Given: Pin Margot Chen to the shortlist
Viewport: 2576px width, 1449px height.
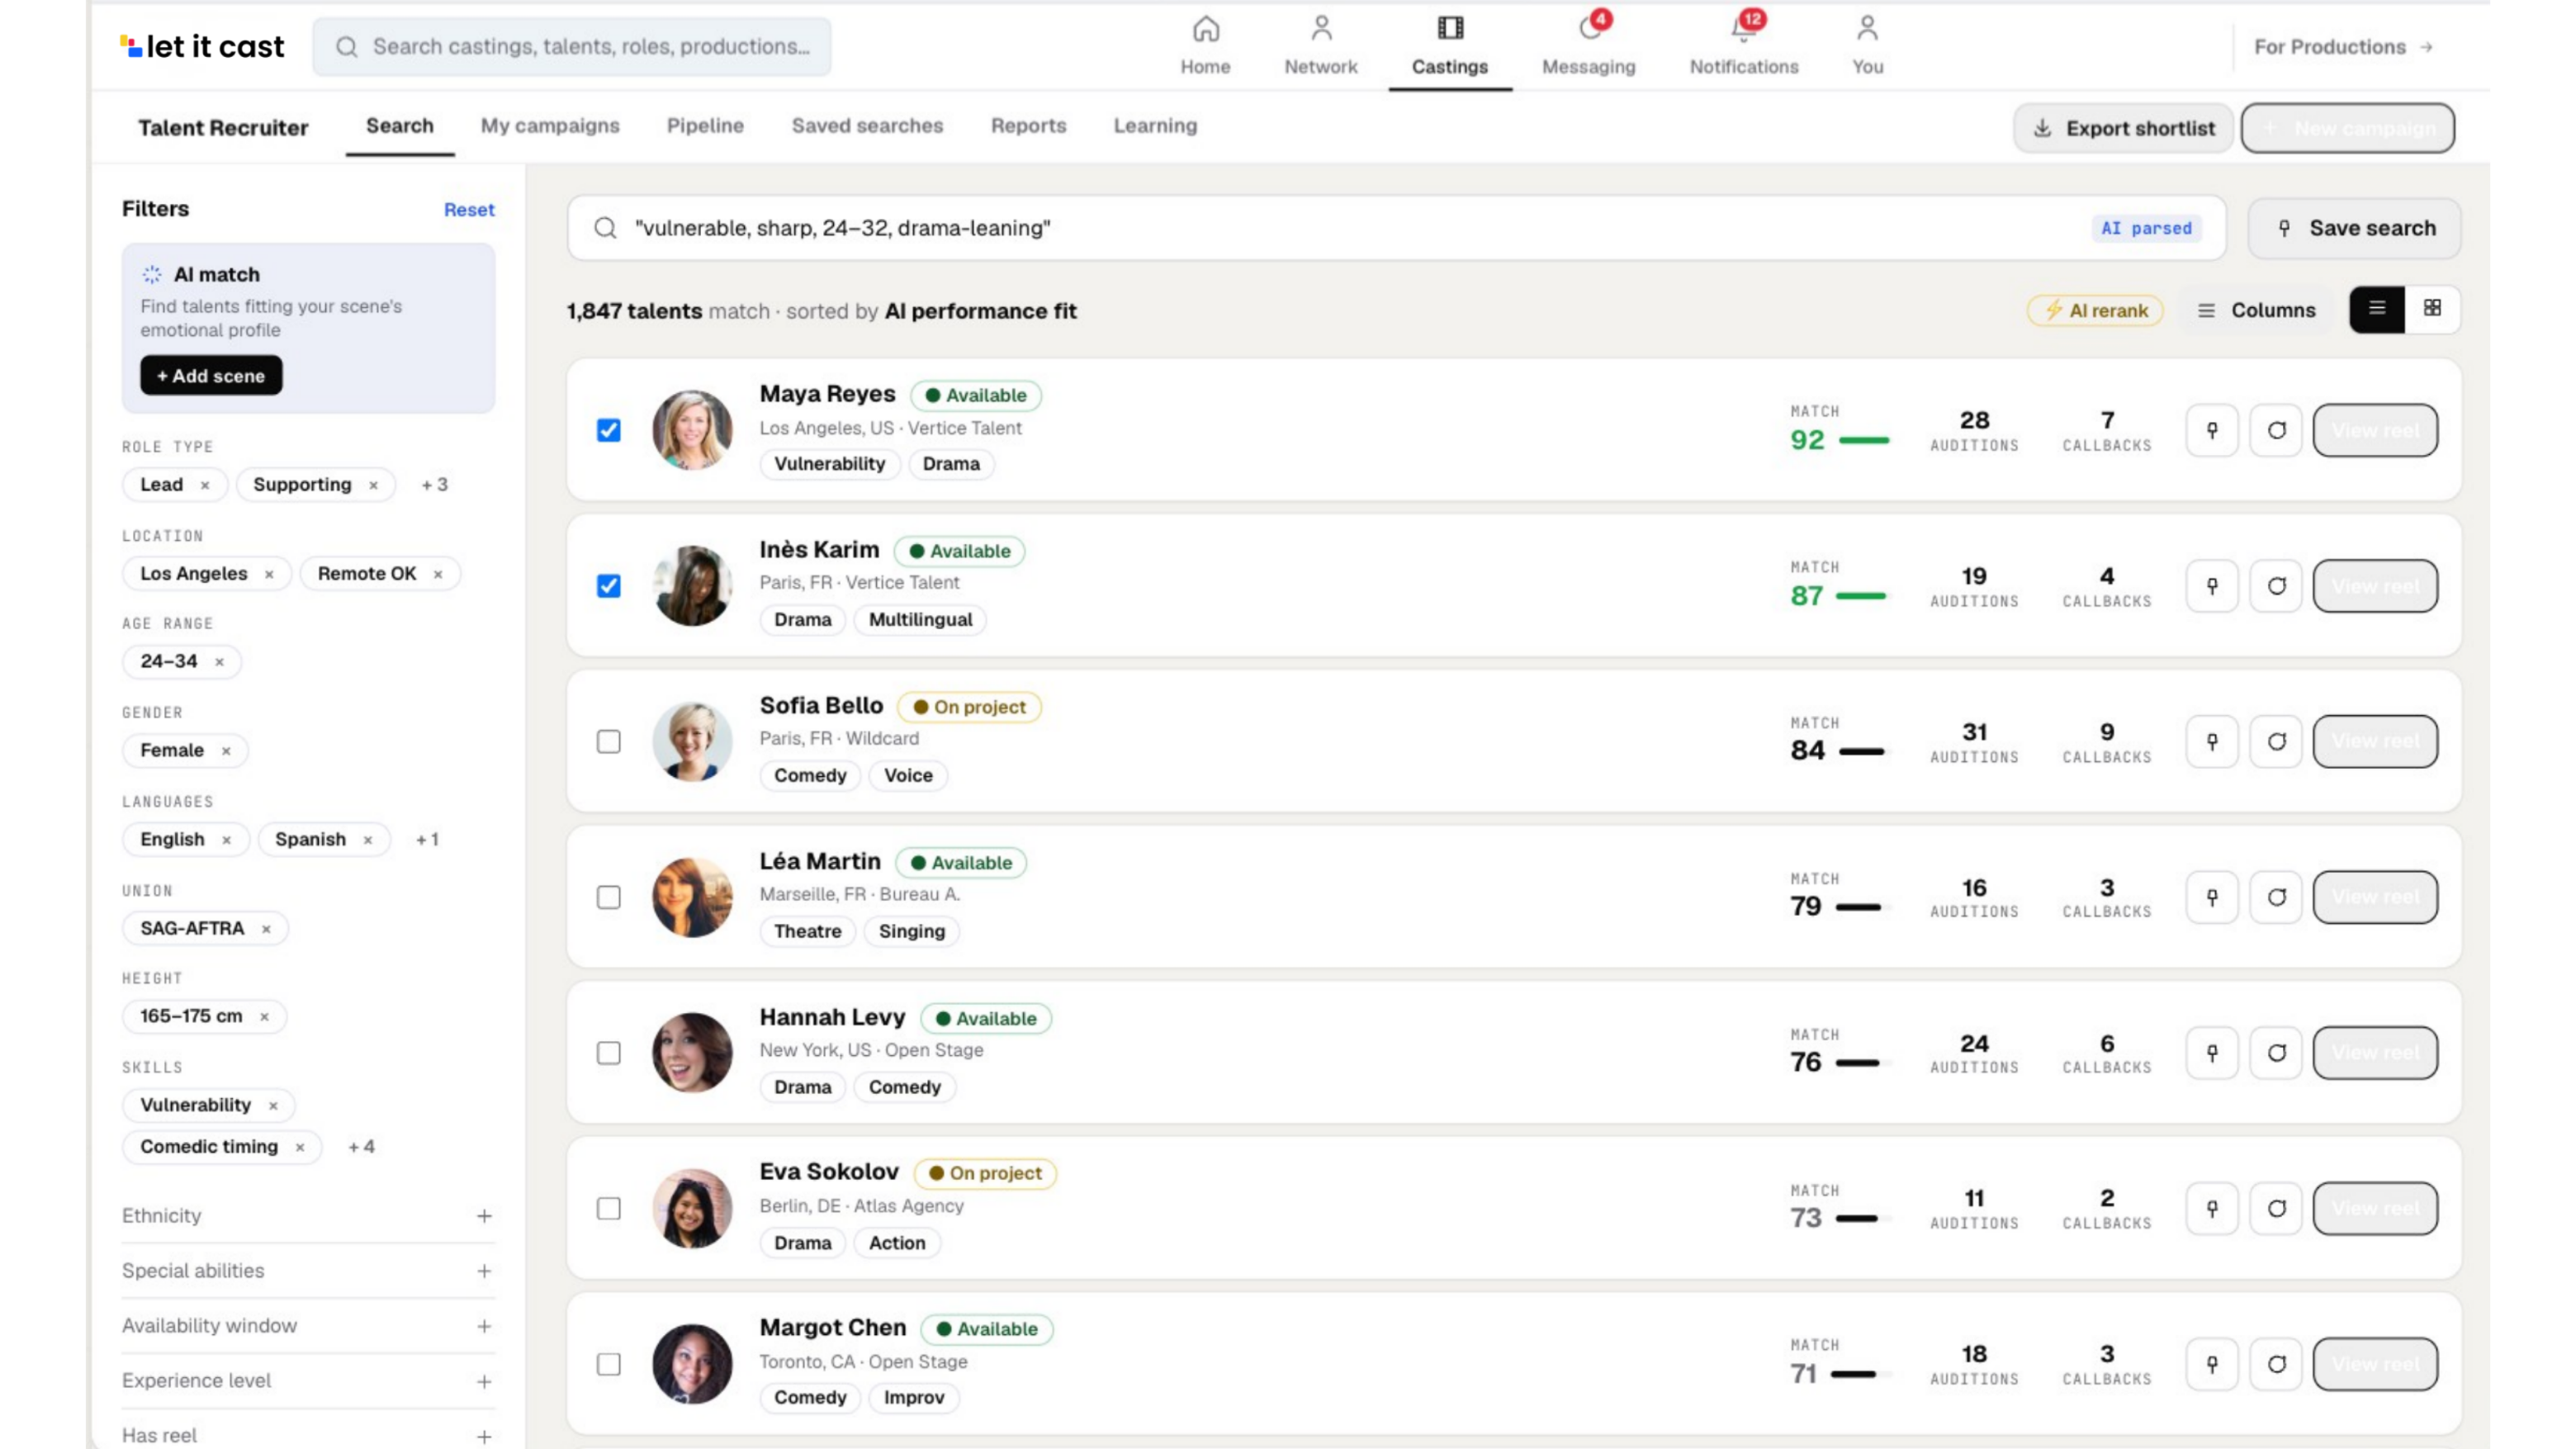Looking at the screenshot, I should [2211, 1364].
